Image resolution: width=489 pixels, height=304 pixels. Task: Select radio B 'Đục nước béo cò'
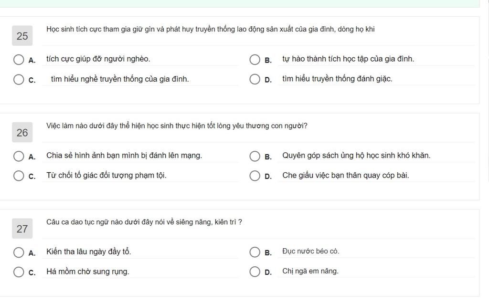click(x=255, y=252)
